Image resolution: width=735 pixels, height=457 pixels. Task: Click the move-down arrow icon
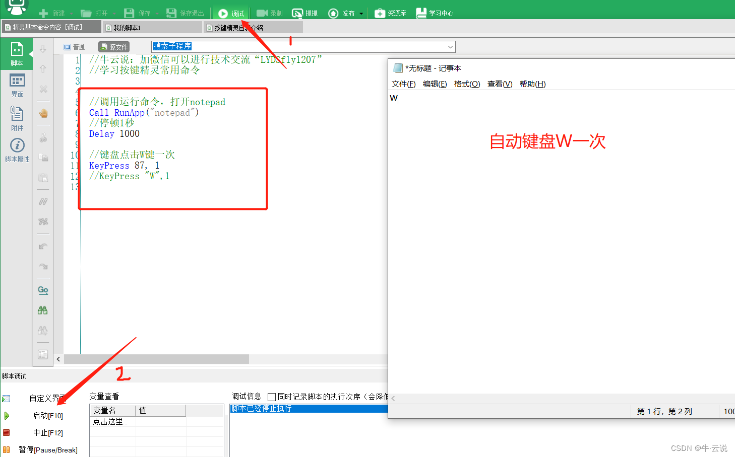[43, 49]
